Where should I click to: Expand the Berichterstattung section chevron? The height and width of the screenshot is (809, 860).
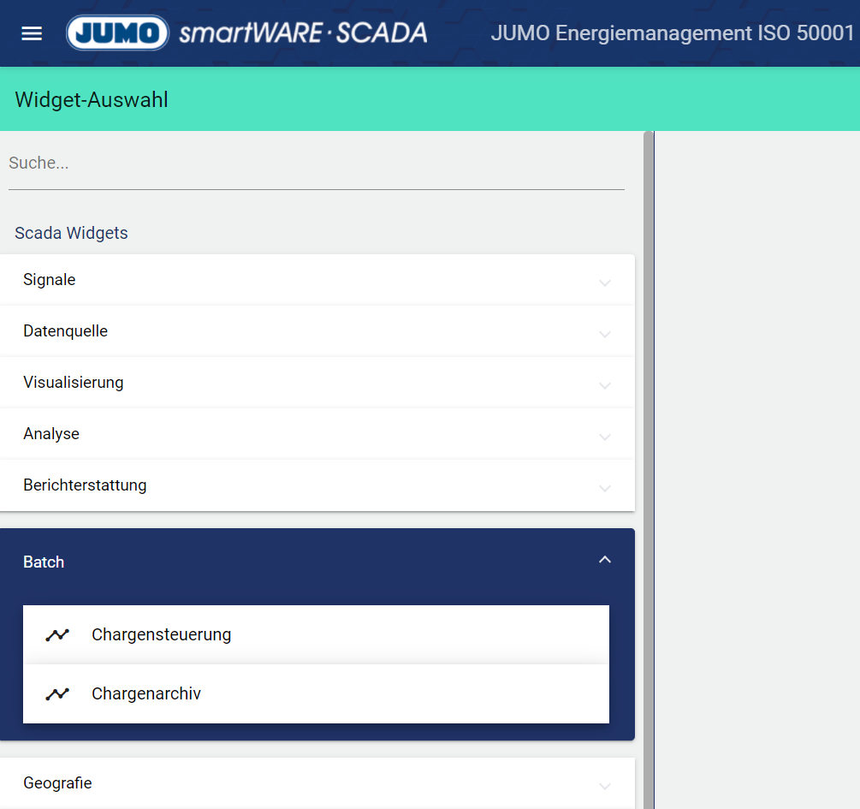coord(605,487)
